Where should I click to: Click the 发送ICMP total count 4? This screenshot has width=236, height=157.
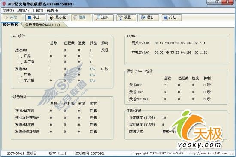click(165, 92)
